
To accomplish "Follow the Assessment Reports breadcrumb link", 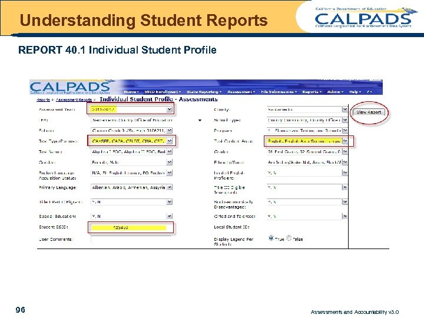I will pos(74,100).
